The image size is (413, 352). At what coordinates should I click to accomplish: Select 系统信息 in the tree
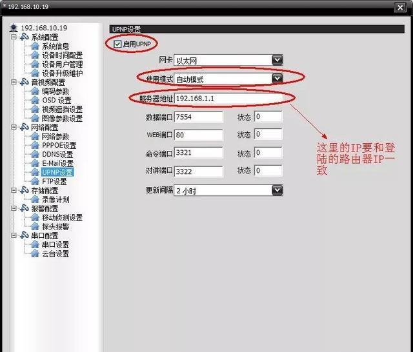[55, 46]
